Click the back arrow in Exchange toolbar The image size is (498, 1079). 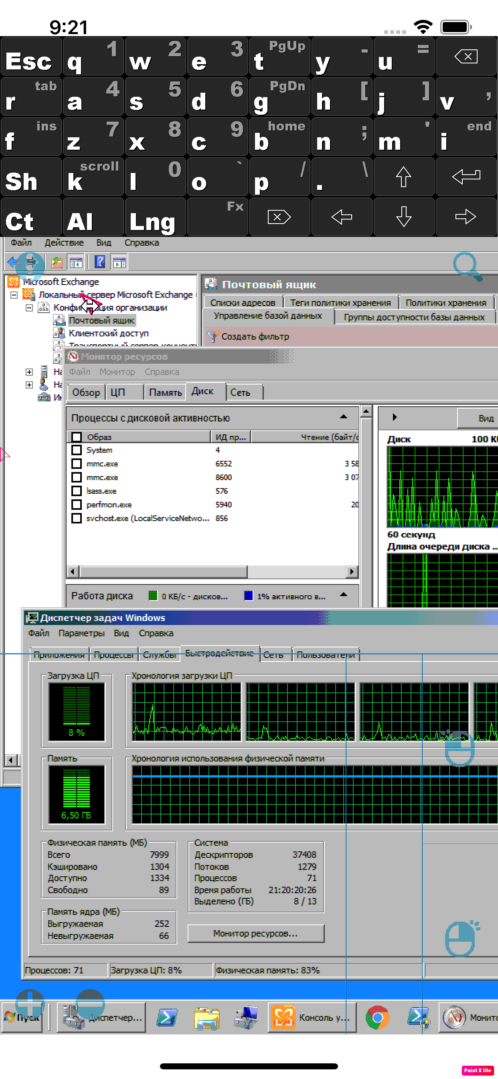click(13, 263)
